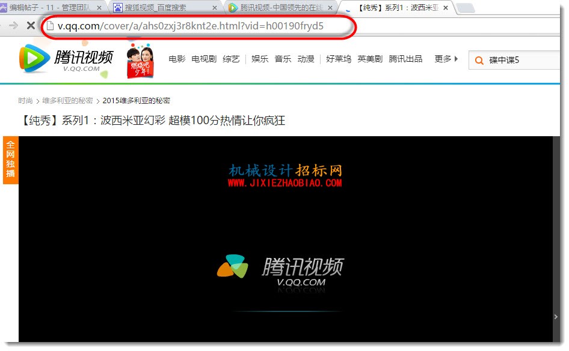The height and width of the screenshot is (351, 569).
Task: Close the 编辑帖子 tab
Action: 99,8
